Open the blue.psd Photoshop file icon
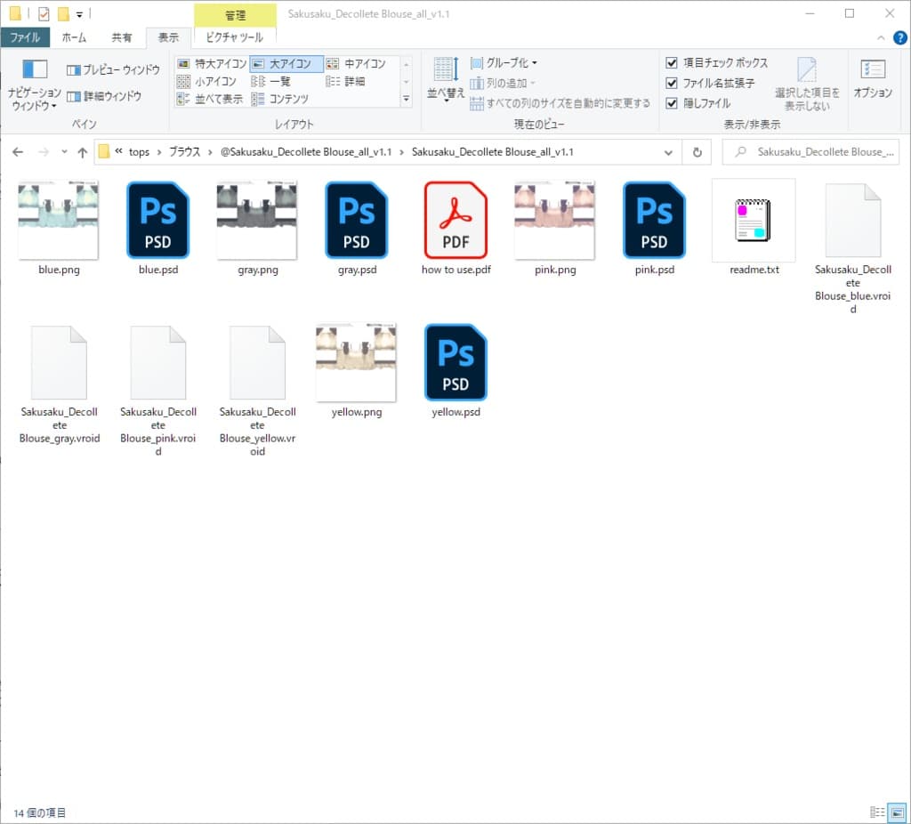This screenshot has height=824, width=911. [x=158, y=220]
